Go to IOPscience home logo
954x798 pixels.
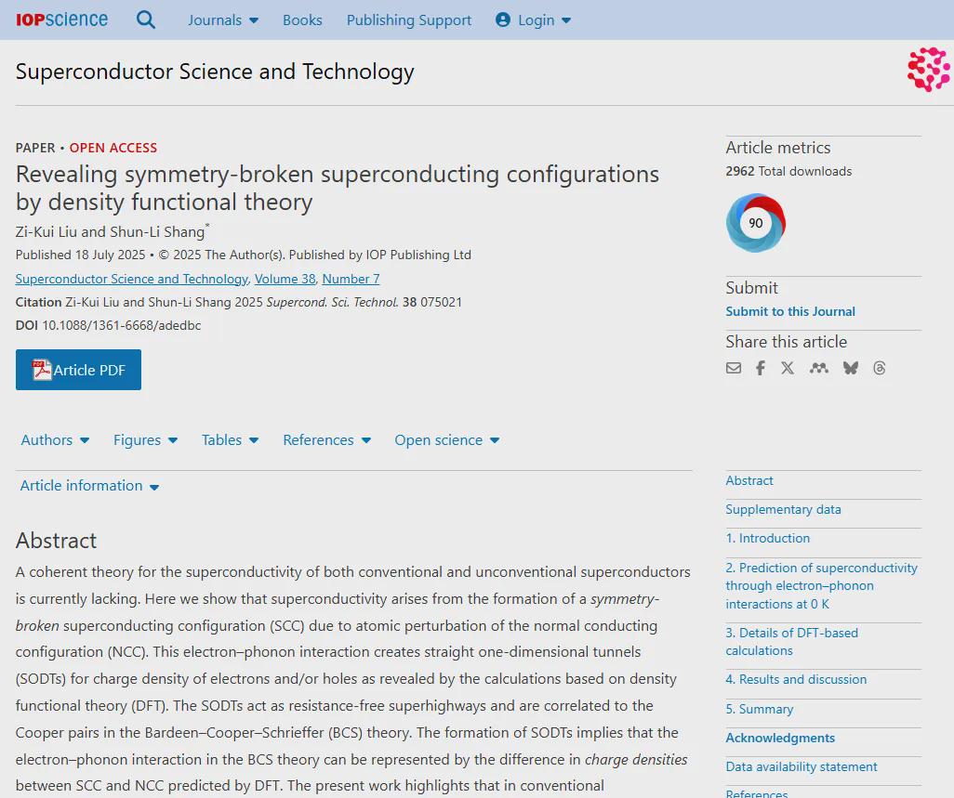tap(61, 20)
